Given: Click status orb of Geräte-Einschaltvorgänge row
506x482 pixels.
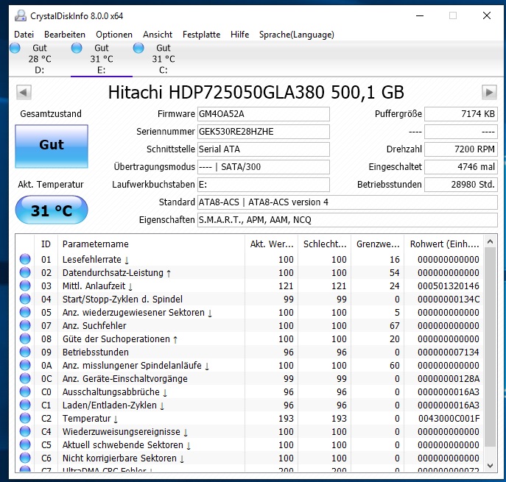Looking at the screenshot, I should pos(25,378).
